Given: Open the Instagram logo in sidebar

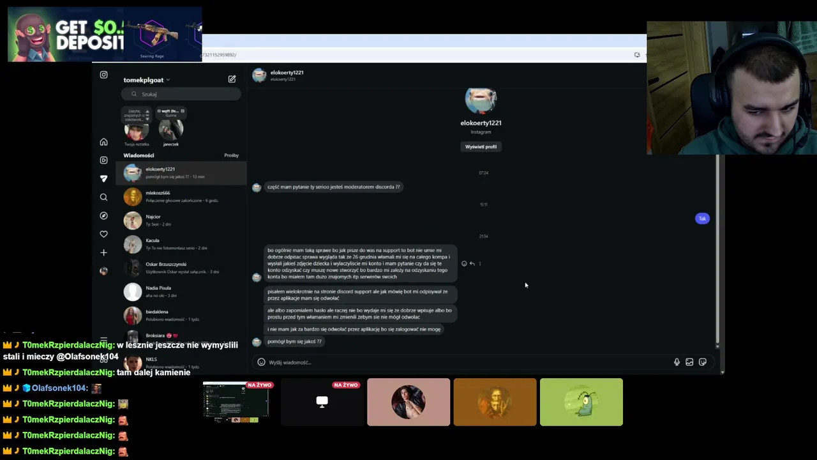Looking at the screenshot, I should pyautogui.click(x=103, y=75).
